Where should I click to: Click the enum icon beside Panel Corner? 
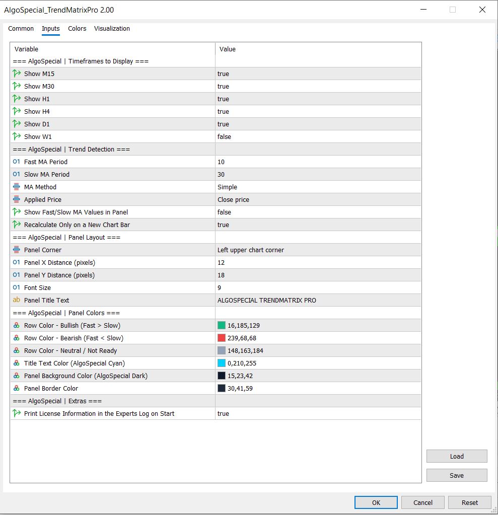[17, 250]
